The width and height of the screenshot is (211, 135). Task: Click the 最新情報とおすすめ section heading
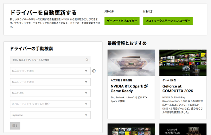(x=127, y=43)
